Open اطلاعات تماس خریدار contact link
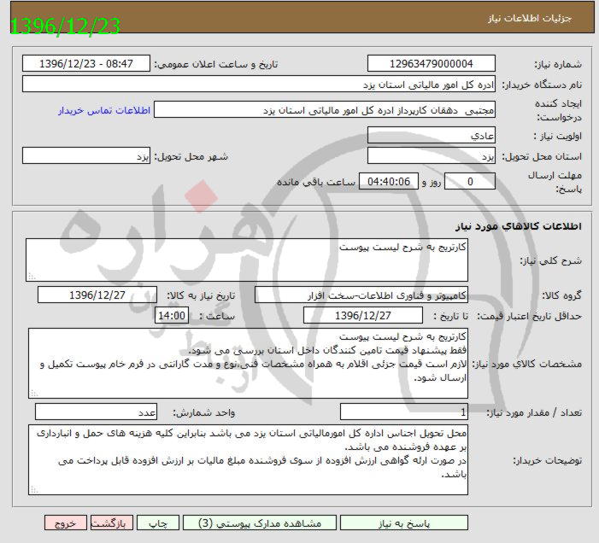Viewport: 599px width, 543px height. pos(104,110)
